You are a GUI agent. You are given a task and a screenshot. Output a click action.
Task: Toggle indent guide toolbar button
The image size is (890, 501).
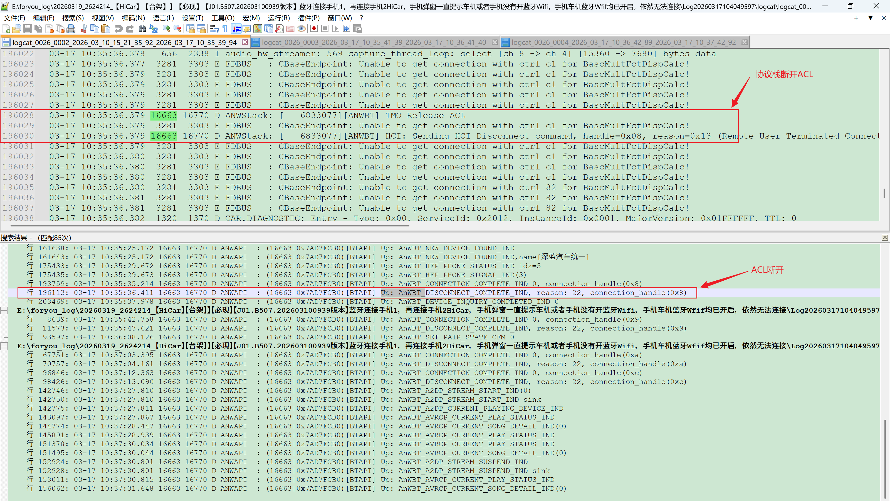[x=237, y=29]
